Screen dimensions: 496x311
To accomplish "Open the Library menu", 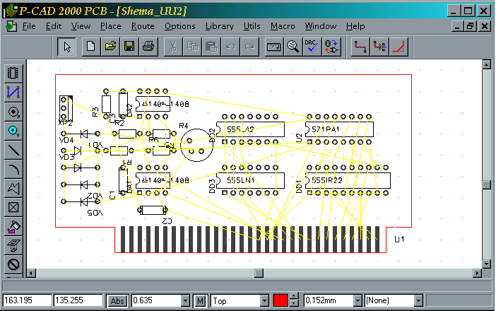I will [220, 26].
